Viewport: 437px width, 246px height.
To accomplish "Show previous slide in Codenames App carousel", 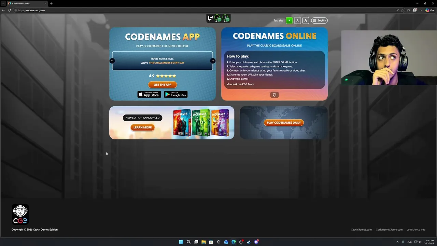I will (112, 61).
